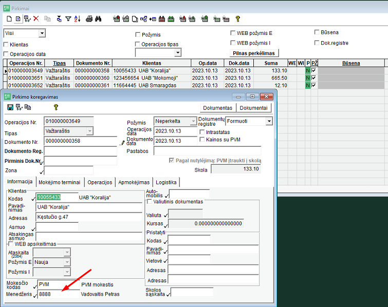The image size is (388, 307).
Task: Enable the Intrastatas checkbox
Action: [202, 132]
